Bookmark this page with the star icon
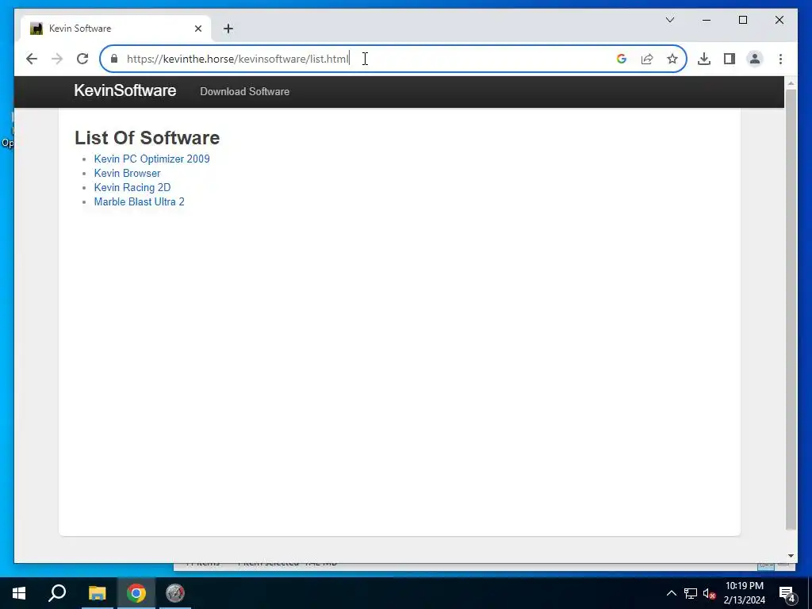The height and width of the screenshot is (609, 812). (x=672, y=59)
